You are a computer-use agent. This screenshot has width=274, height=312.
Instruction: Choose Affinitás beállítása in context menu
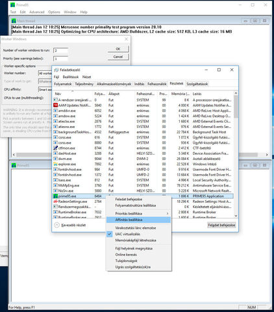138,220
